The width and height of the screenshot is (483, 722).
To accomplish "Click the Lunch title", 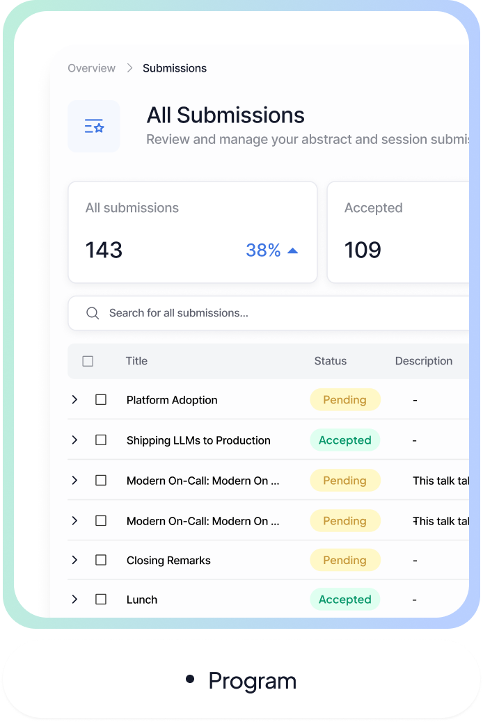I will pyautogui.click(x=142, y=600).
